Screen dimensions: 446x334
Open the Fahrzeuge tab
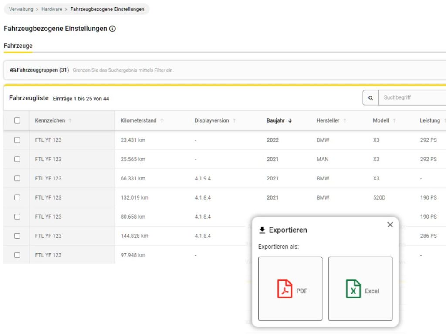click(18, 46)
